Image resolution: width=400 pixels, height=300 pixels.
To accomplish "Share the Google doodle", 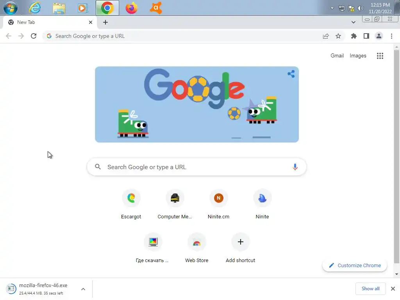I will [291, 74].
